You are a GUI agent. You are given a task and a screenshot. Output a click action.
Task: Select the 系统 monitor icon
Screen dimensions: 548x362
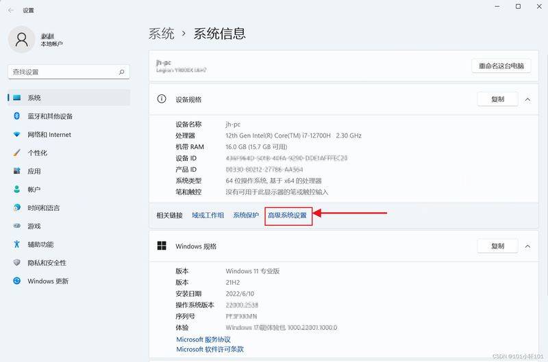[x=16, y=98]
